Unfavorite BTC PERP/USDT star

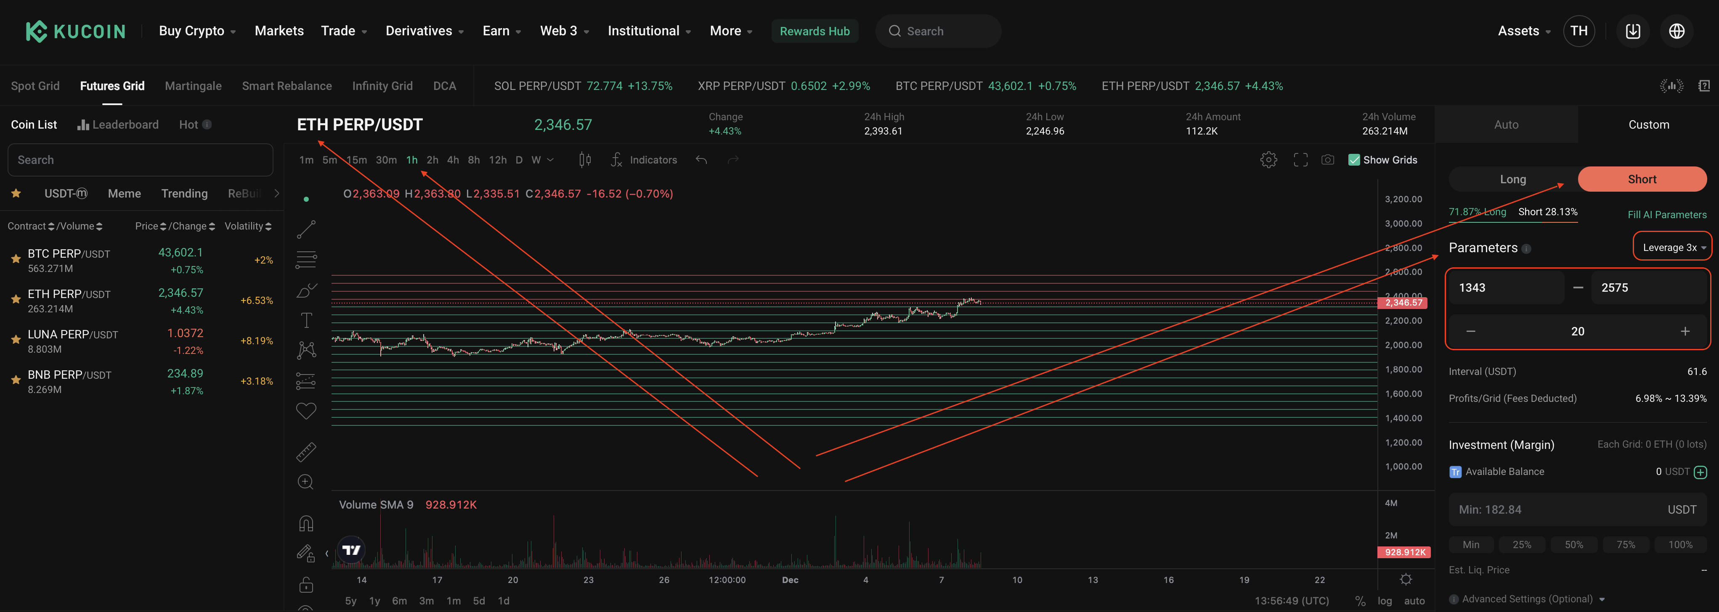tap(15, 259)
